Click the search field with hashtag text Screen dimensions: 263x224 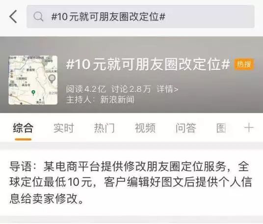(x=140, y=16)
